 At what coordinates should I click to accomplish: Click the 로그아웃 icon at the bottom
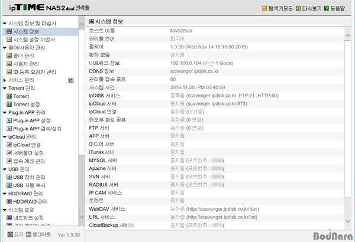(x=28, y=234)
